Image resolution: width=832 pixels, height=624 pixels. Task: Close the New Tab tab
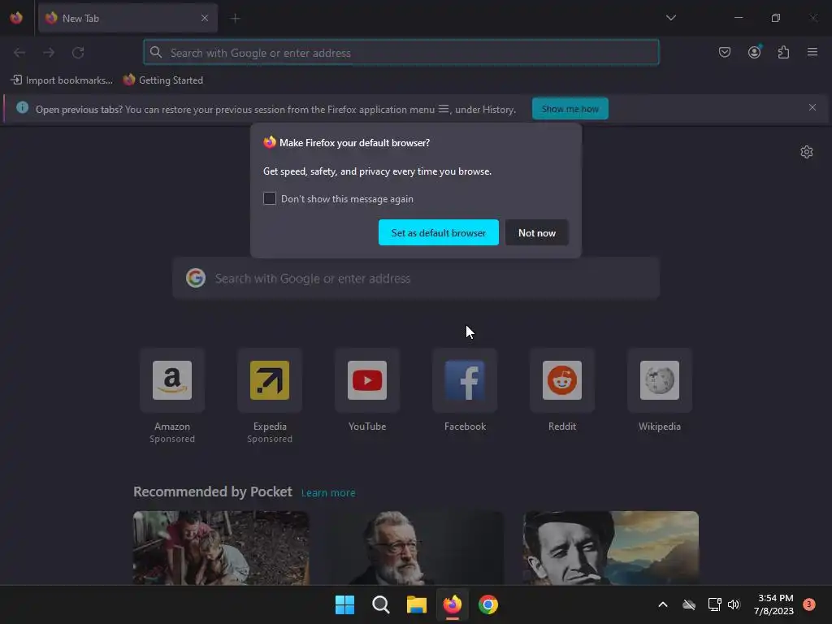point(205,18)
